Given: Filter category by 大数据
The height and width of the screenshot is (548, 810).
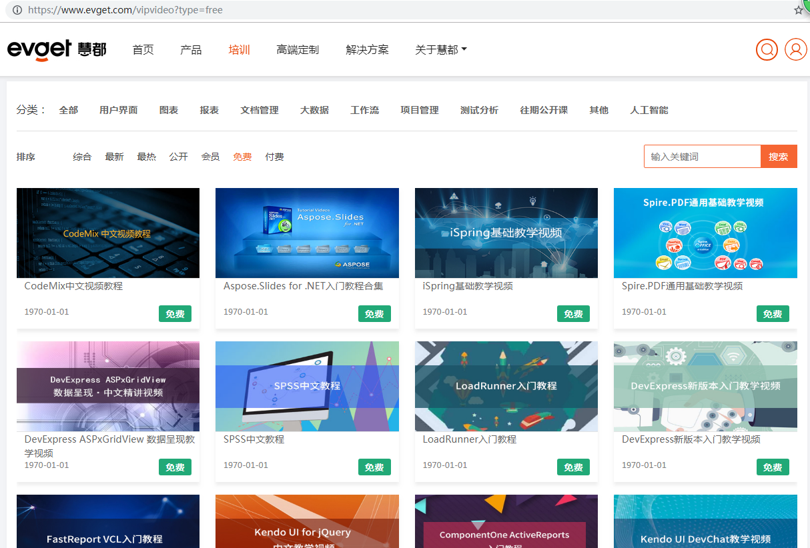Looking at the screenshot, I should click(x=314, y=110).
